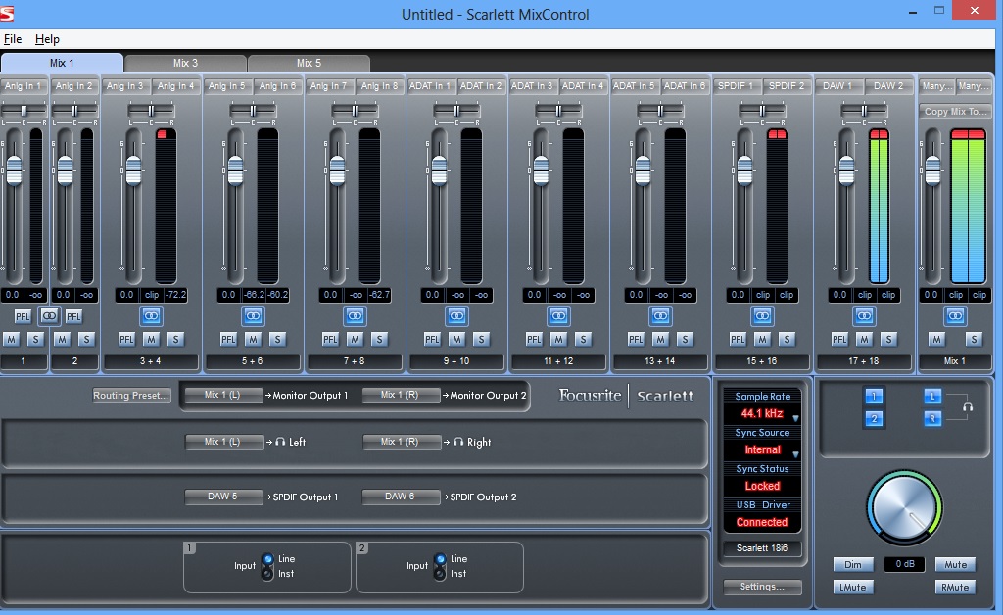Open the Help menu

47,39
